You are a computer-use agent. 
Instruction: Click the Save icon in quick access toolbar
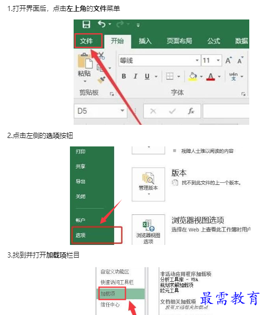click(86, 24)
